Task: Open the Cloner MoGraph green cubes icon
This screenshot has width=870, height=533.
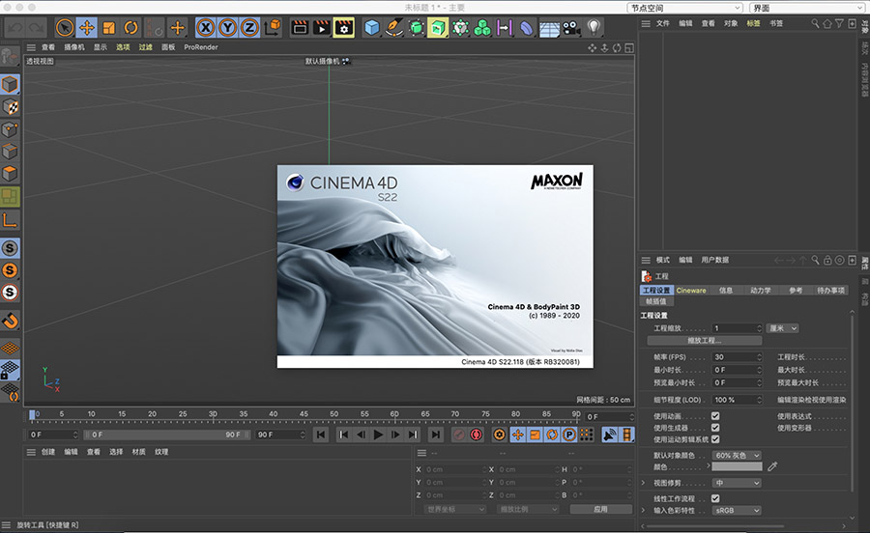Action: pyautogui.click(x=482, y=27)
